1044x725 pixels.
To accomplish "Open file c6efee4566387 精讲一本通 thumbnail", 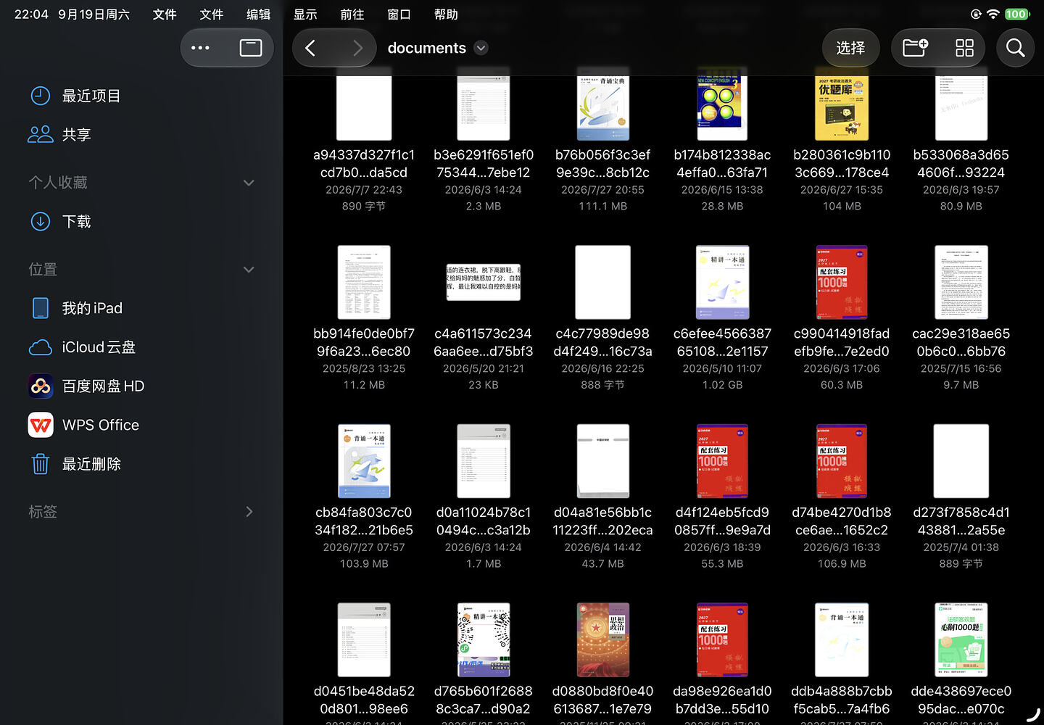I will coord(722,282).
